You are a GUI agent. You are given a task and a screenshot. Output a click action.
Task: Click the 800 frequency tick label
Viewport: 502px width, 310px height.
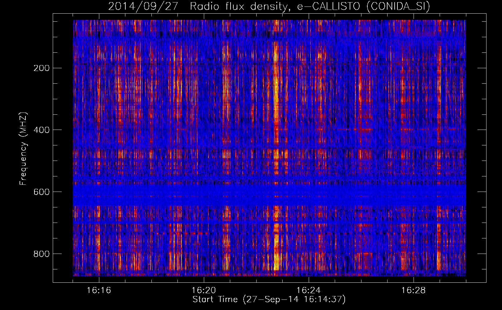tap(42, 254)
